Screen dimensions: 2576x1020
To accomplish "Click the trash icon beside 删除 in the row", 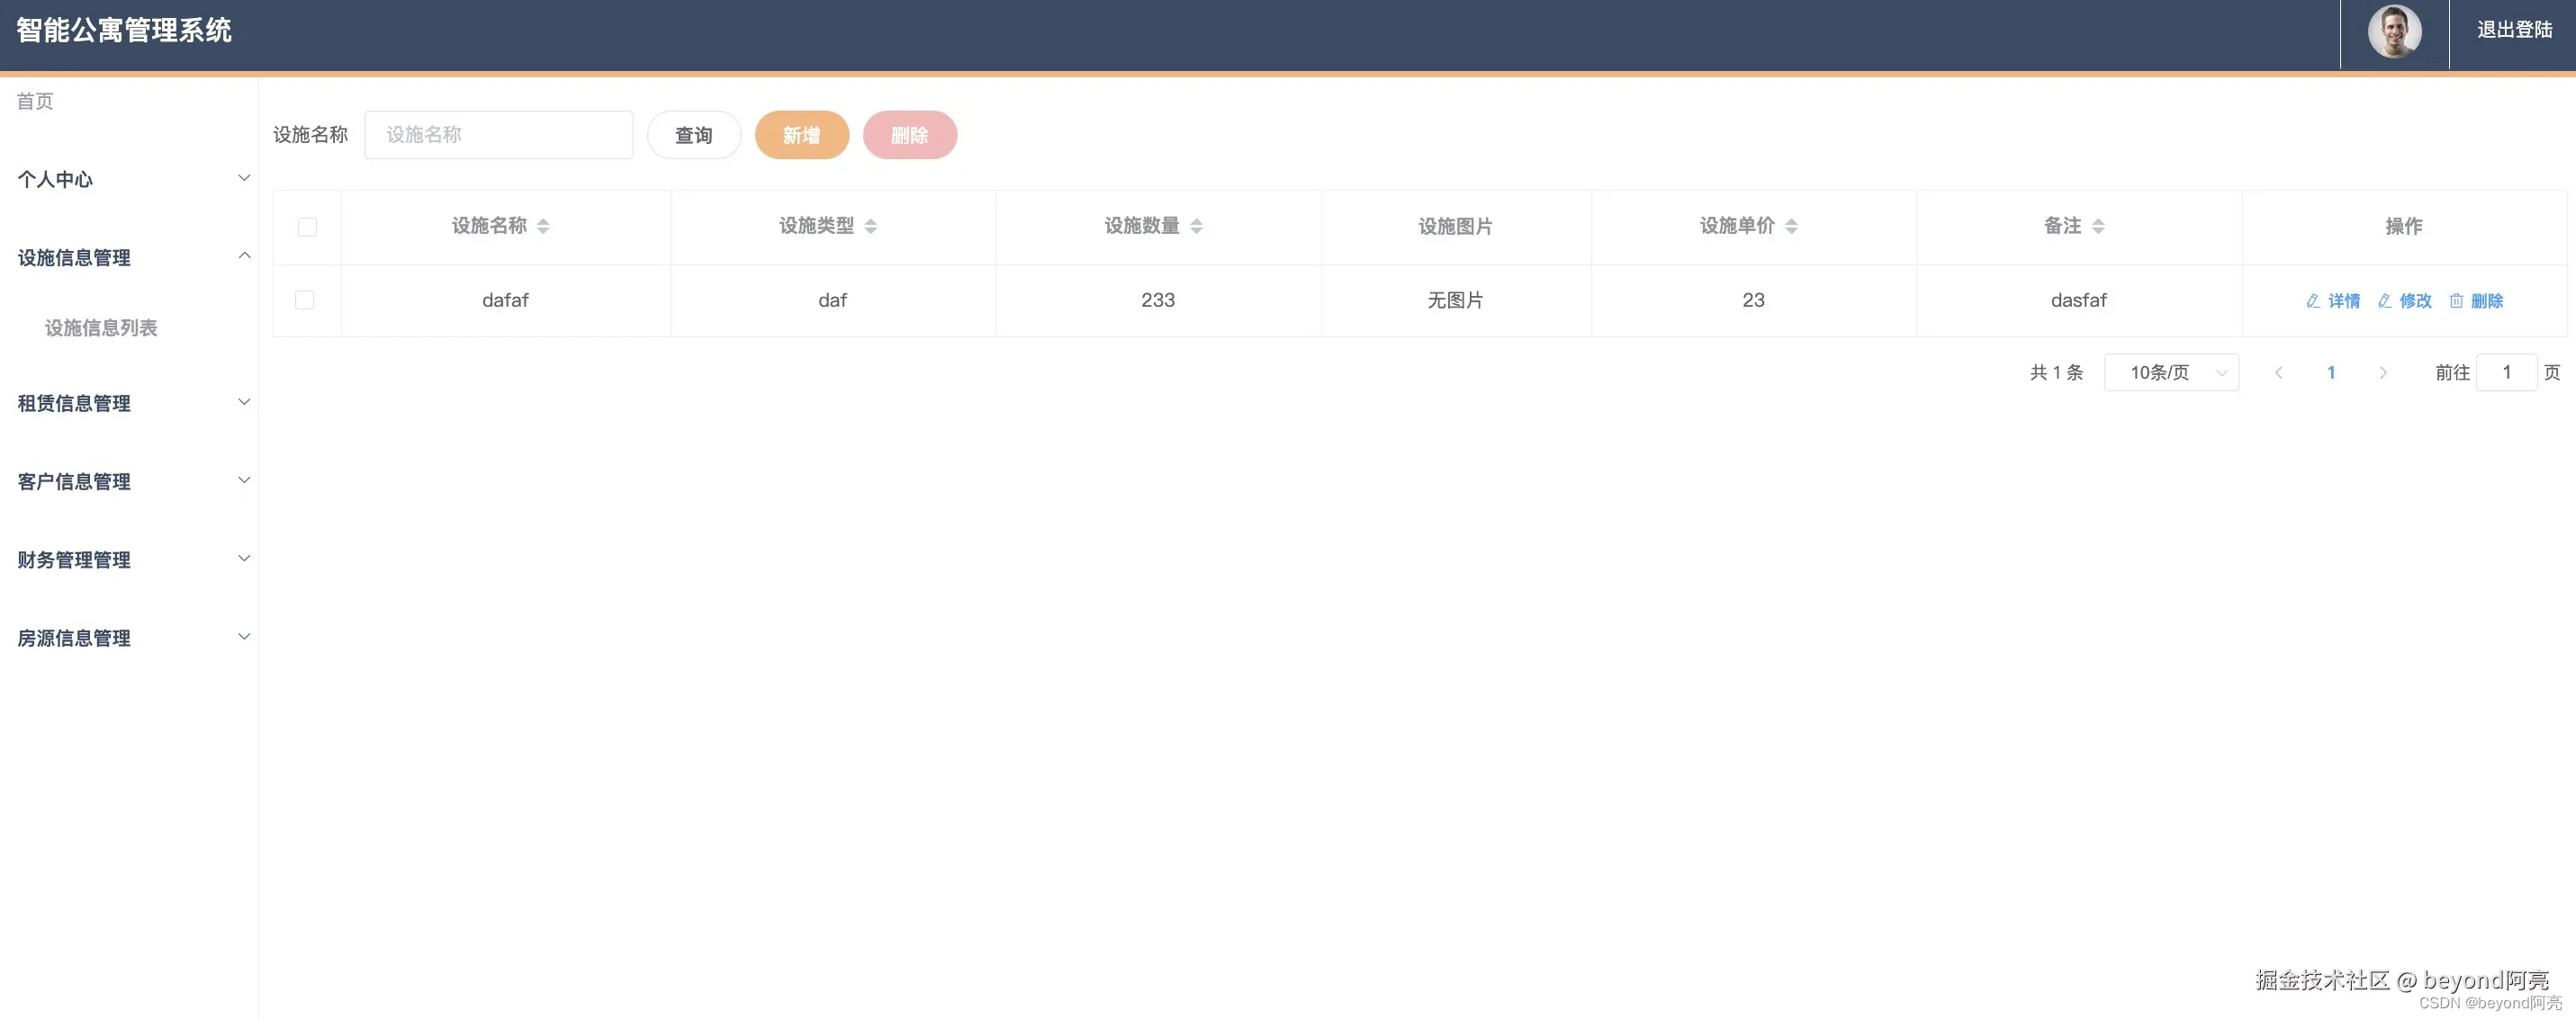I will (x=2455, y=300).
